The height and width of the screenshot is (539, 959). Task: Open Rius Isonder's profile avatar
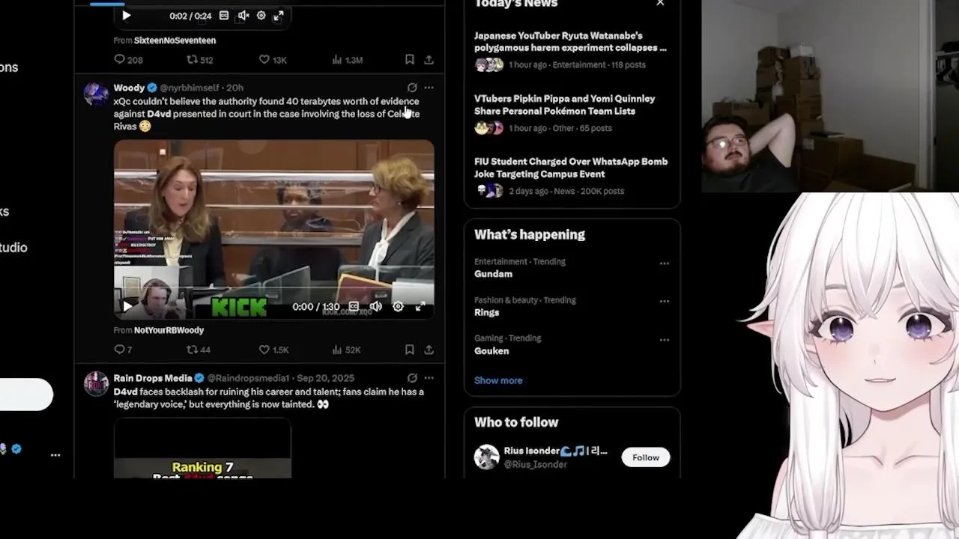tap(487, 457)
